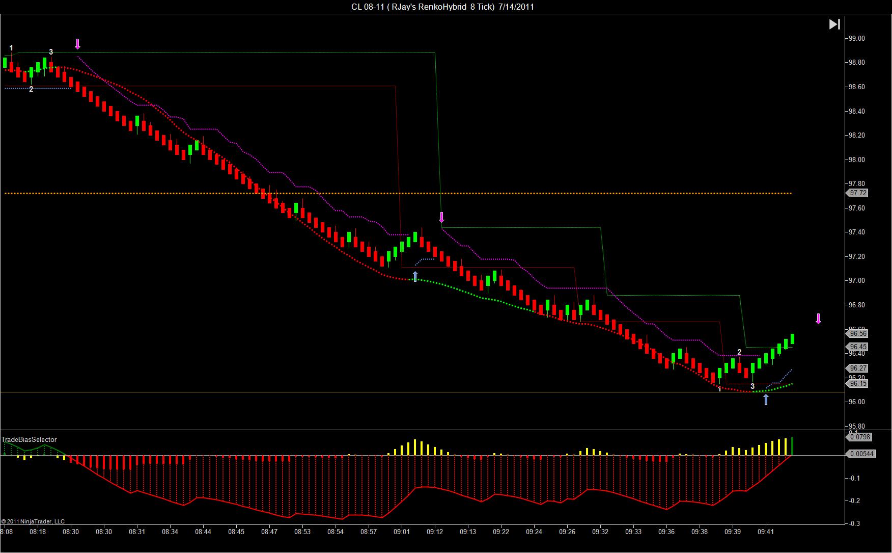This screenshot has width=892, height=553.
Task: Click the 0.0798 indicator value marker
Action: 859,437
